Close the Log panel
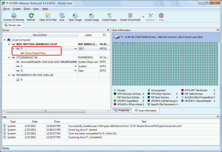This screenshot has width=222, height=152. click(x=218, y=117)
